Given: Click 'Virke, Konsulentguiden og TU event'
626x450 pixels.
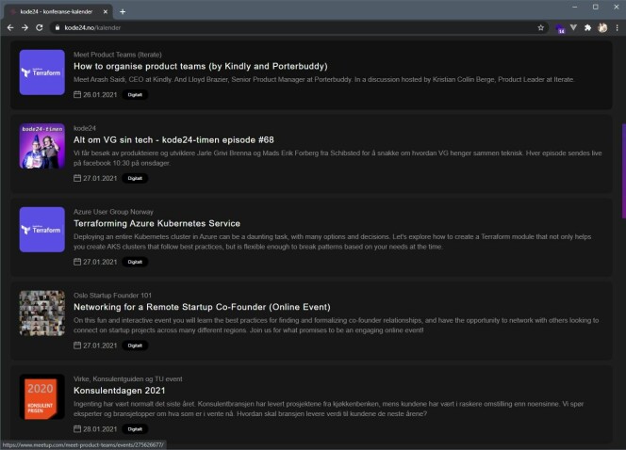Looking at the screenshot, I should tap(128, 379).
